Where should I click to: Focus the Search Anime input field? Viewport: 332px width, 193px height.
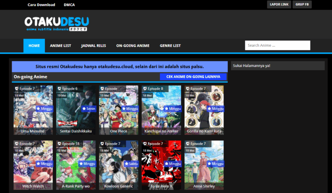(x=278, y=45)
